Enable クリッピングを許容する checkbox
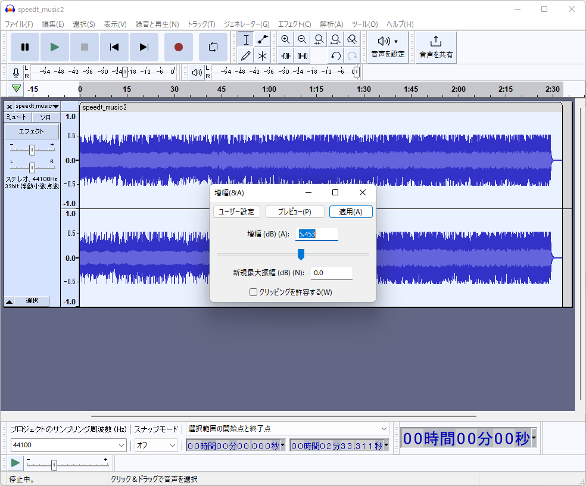This screenshot has height=486, width=586. pos(254,292)
